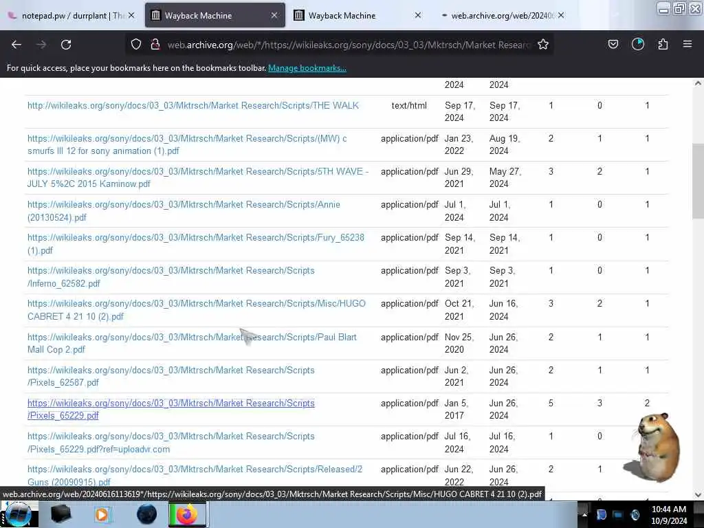This screenshot has height=528, width=704.
Task: Open the web.archive.org/web/2024 tab
Action: (501, 16)
